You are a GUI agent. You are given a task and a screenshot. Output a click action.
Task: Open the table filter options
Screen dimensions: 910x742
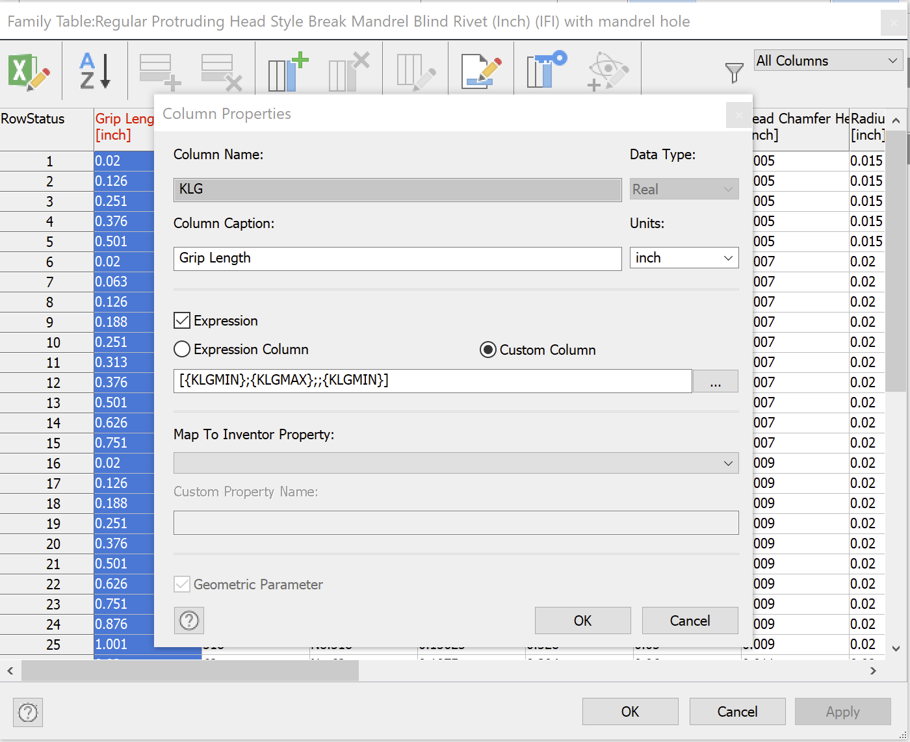click(x=734, y=71)
